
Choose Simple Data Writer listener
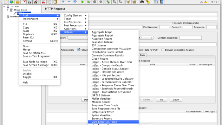(x=113, y=112)
